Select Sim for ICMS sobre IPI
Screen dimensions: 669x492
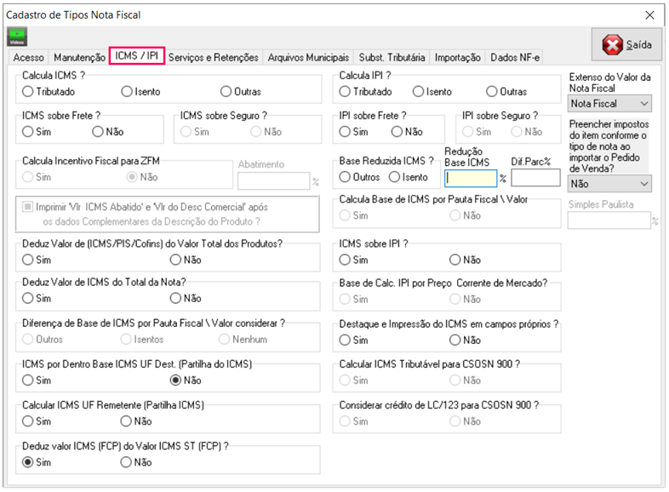(x=345, y=260)
